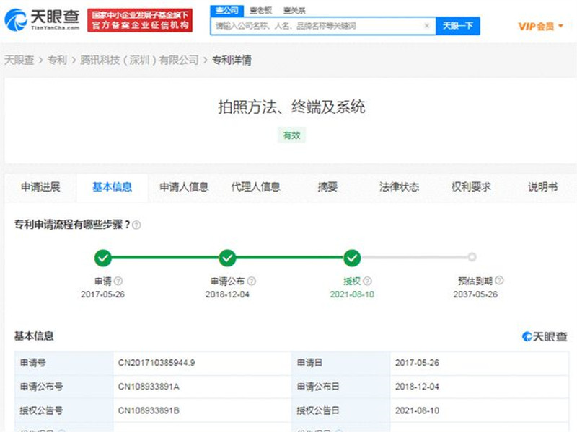Select the 查关系 search tab

coord(294,10)
